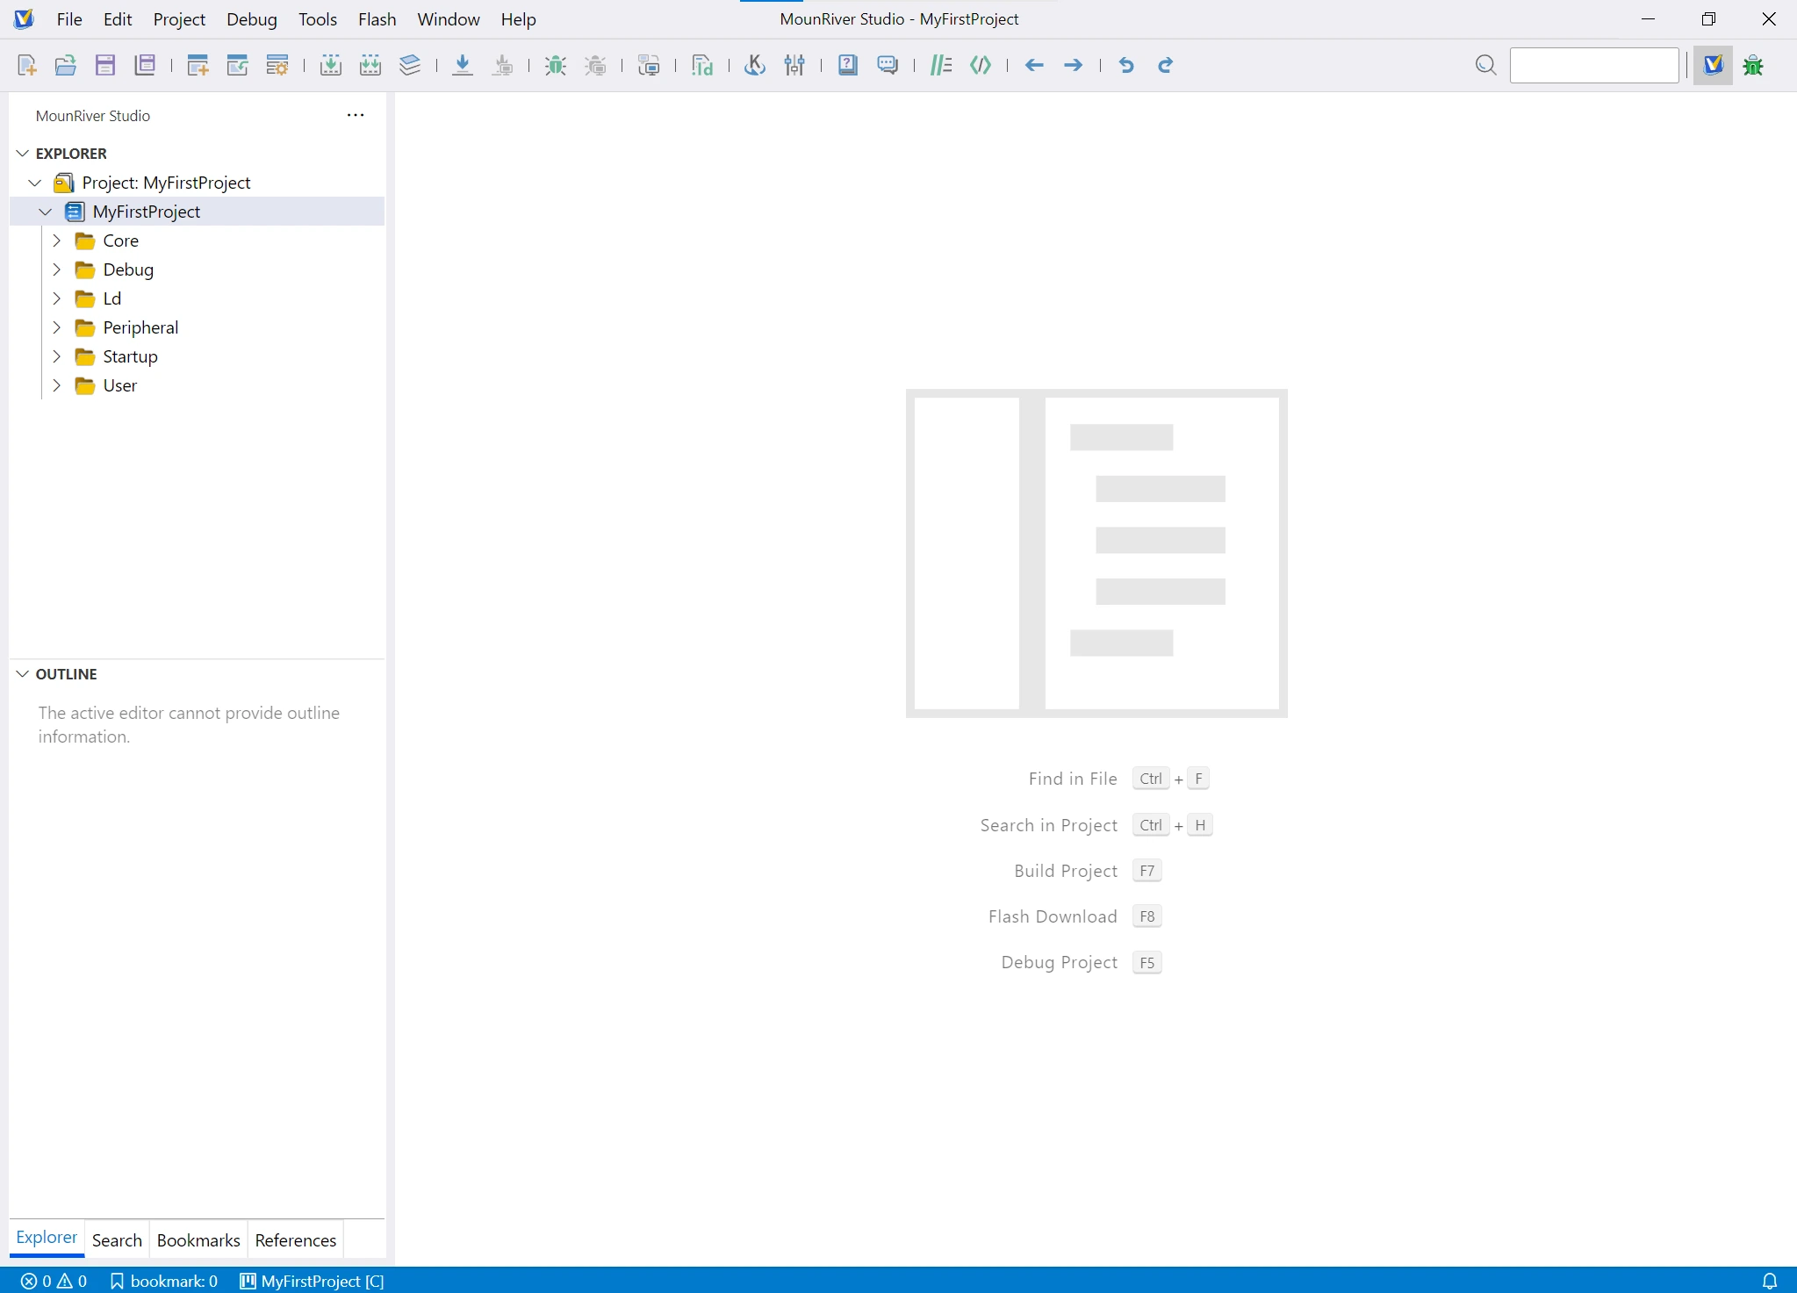Select the 'Project: MyFirstProject' row label
This screenshot has width=1797, height=1293.
coord(166,183)
